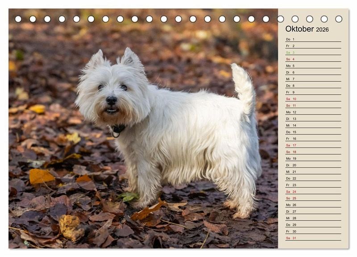
Task: Choose the Do 29 date row
Action: (x=313, y=224)
